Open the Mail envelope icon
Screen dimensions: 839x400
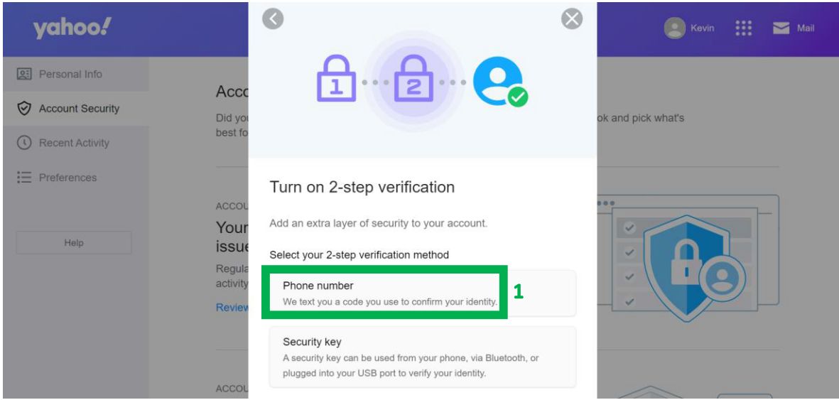tap(781, 28)
